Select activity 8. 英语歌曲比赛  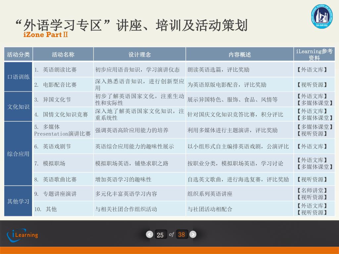[x=63, y=179]
